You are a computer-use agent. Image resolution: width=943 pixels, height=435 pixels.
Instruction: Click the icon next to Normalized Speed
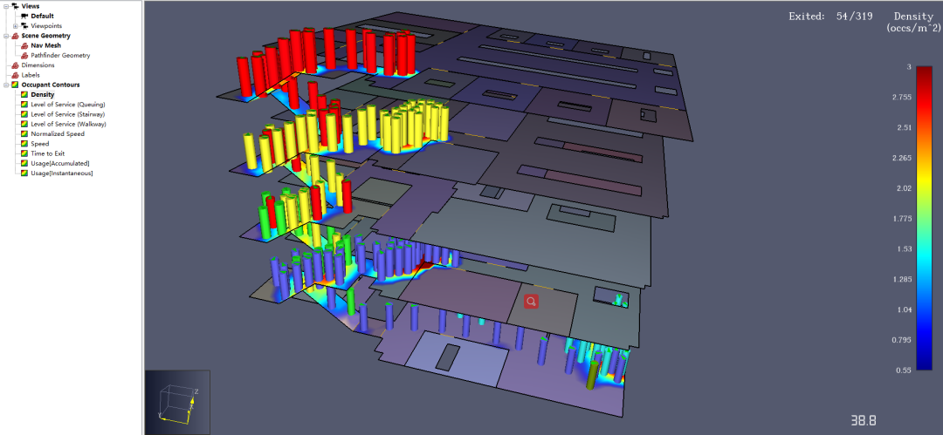pos(24,134)
